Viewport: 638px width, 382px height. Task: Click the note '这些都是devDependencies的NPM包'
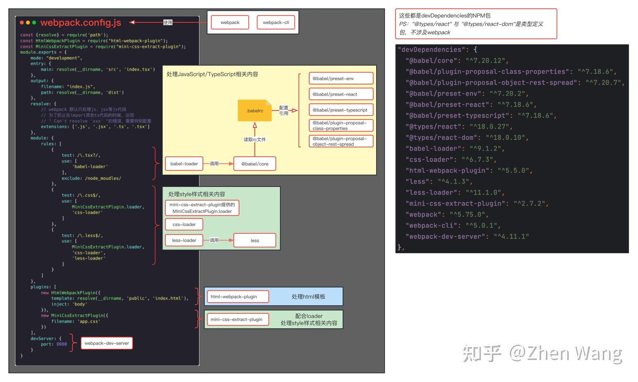point(445,15)
